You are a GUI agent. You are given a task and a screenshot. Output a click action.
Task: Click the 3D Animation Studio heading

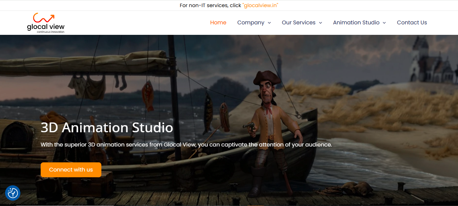pos(107,128)
